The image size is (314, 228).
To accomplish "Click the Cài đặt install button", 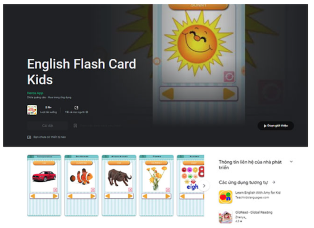I will pos(47,125).
